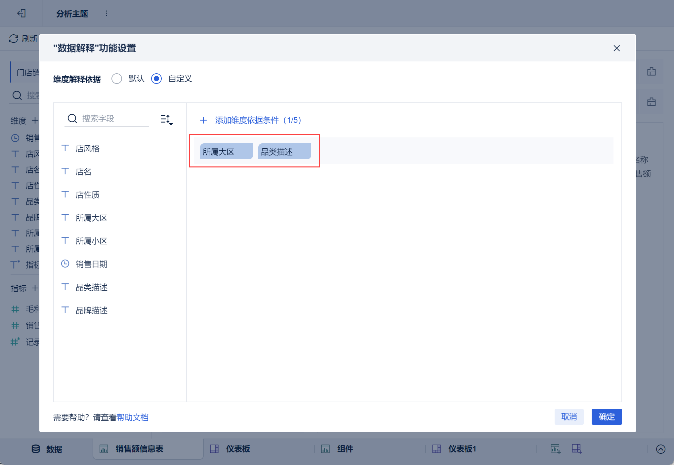The image size is (674, 465).
Task: Select the 默认 radio option
Action: [117, 79]
